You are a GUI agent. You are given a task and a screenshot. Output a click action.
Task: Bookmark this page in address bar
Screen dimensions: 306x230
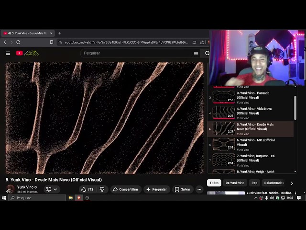(x=52, y=42)
